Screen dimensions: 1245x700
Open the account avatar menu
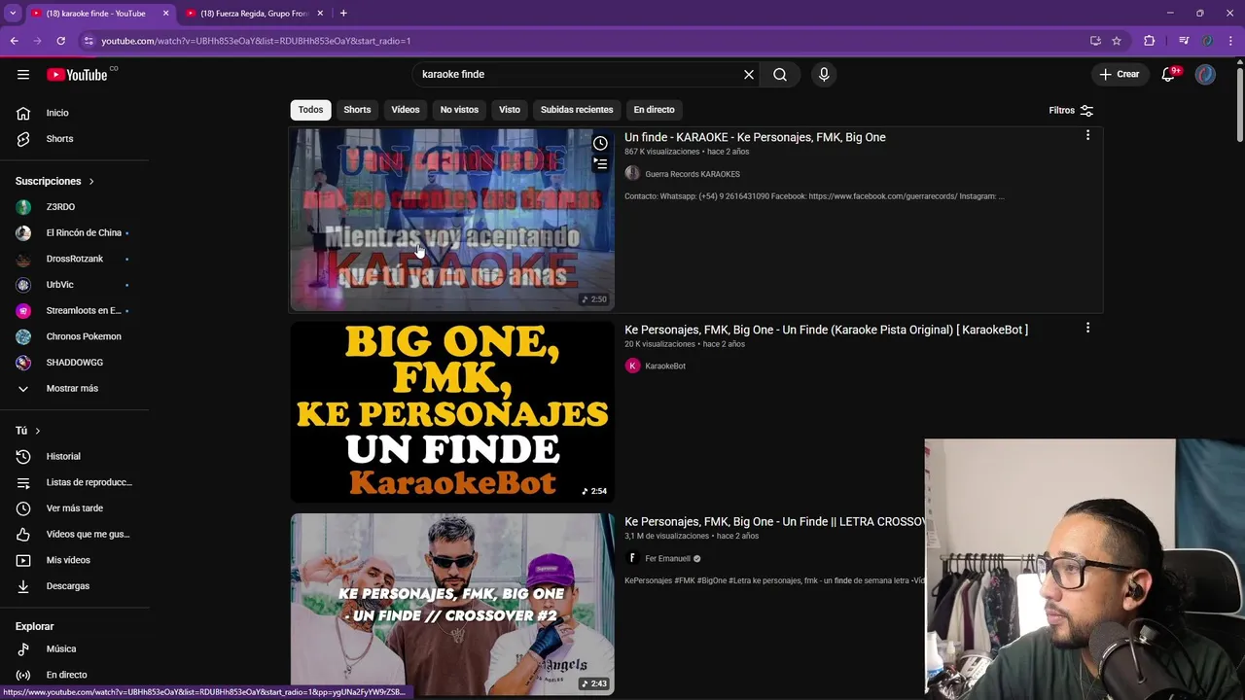pyautogui.click(x=1205, y=75)
